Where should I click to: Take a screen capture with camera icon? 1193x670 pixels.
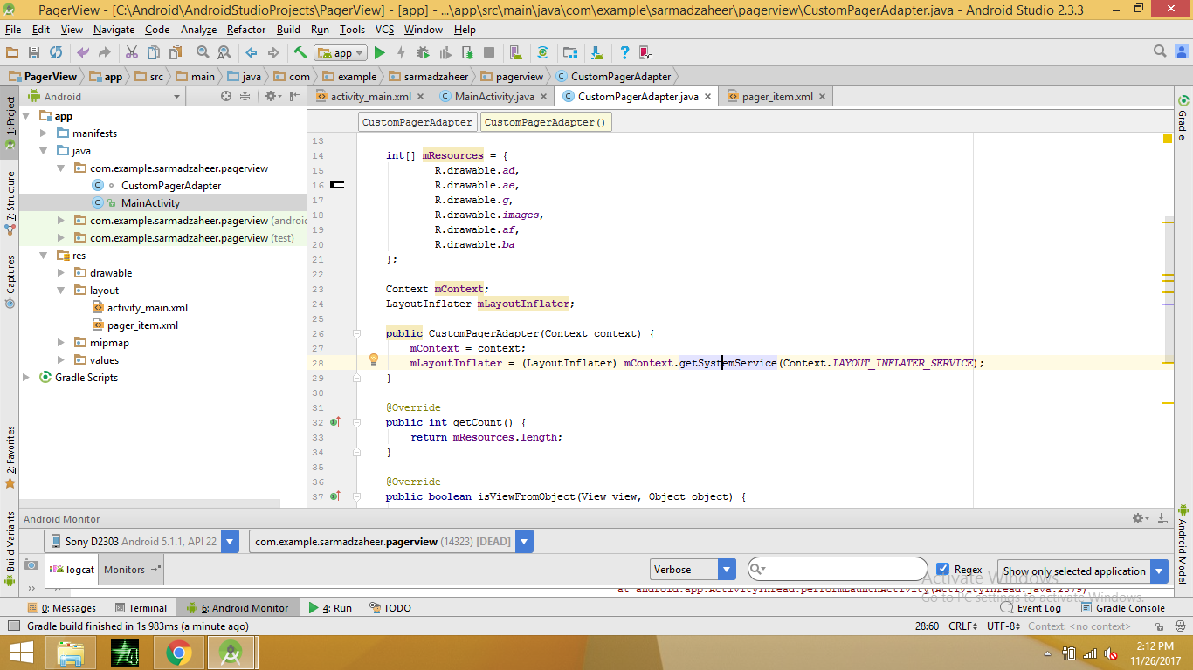pos(31,565)
